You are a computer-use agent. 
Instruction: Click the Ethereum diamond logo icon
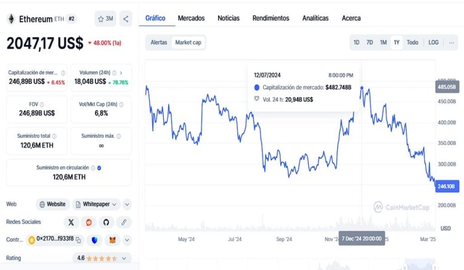tap(11, 19)
